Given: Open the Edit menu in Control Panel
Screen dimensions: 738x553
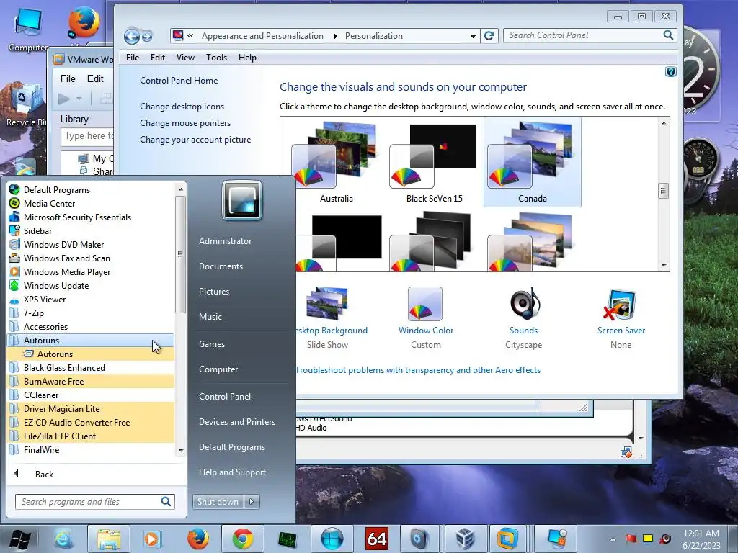Looking at the screenshot, I should click(158, 58).
